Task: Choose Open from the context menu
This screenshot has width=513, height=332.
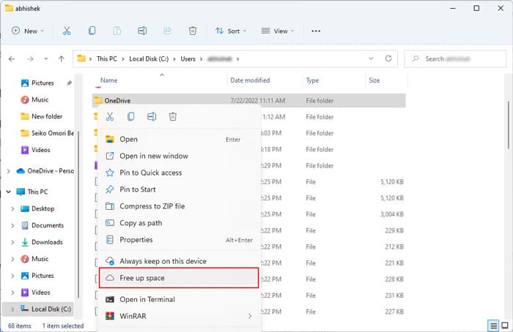Action: pos(179,140)
